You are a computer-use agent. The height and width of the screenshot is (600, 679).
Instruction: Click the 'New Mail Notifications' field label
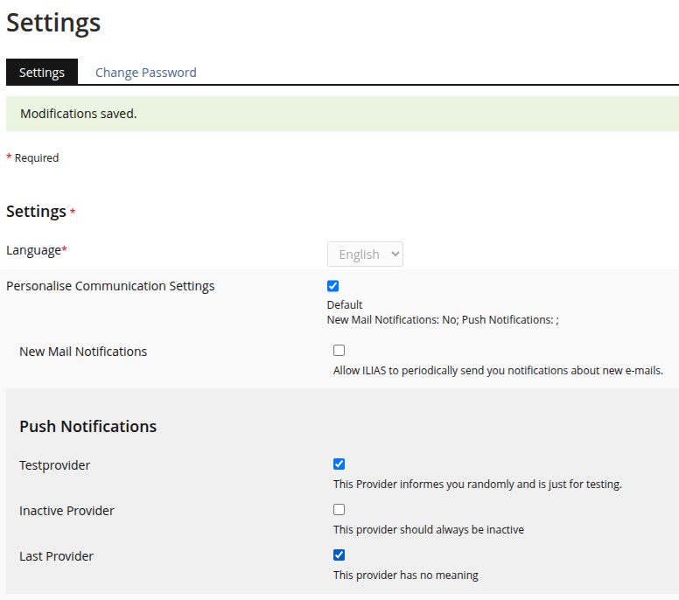[83, 352]
